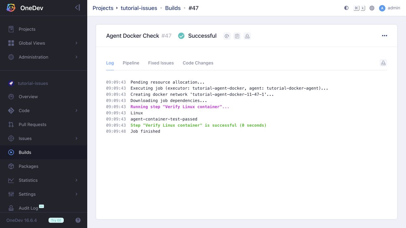
Task: Select Builds in the sidebar
Action: pyautogui.click(x=43, y=152)
